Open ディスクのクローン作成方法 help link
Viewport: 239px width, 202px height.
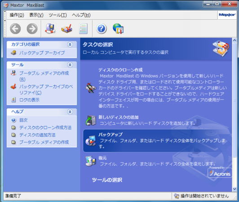45,127
